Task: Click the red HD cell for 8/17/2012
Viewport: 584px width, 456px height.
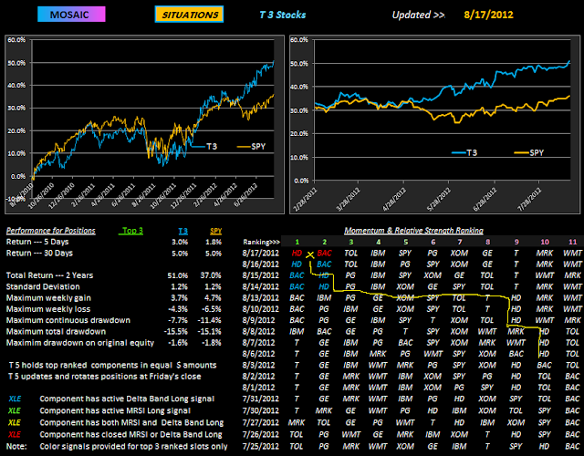Action: 297,254
